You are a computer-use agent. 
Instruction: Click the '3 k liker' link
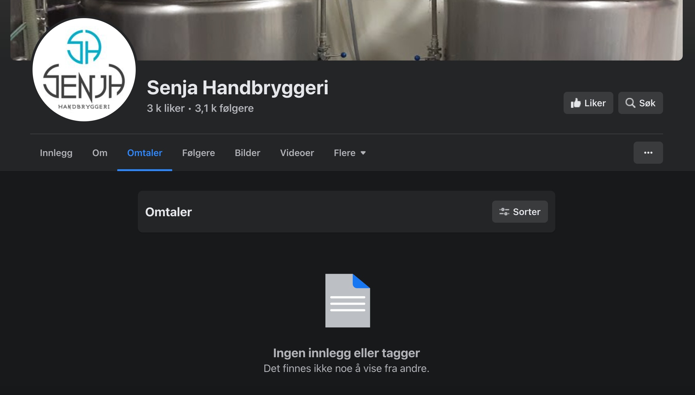coord(166,108)
